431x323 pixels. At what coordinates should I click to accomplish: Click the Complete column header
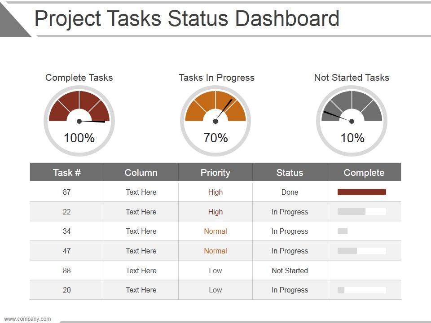click(x=364, y=173)
